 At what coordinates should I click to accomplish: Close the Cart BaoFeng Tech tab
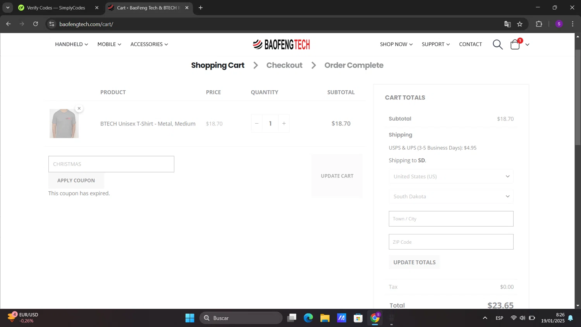pyautogui.click(x=187, y=8)
